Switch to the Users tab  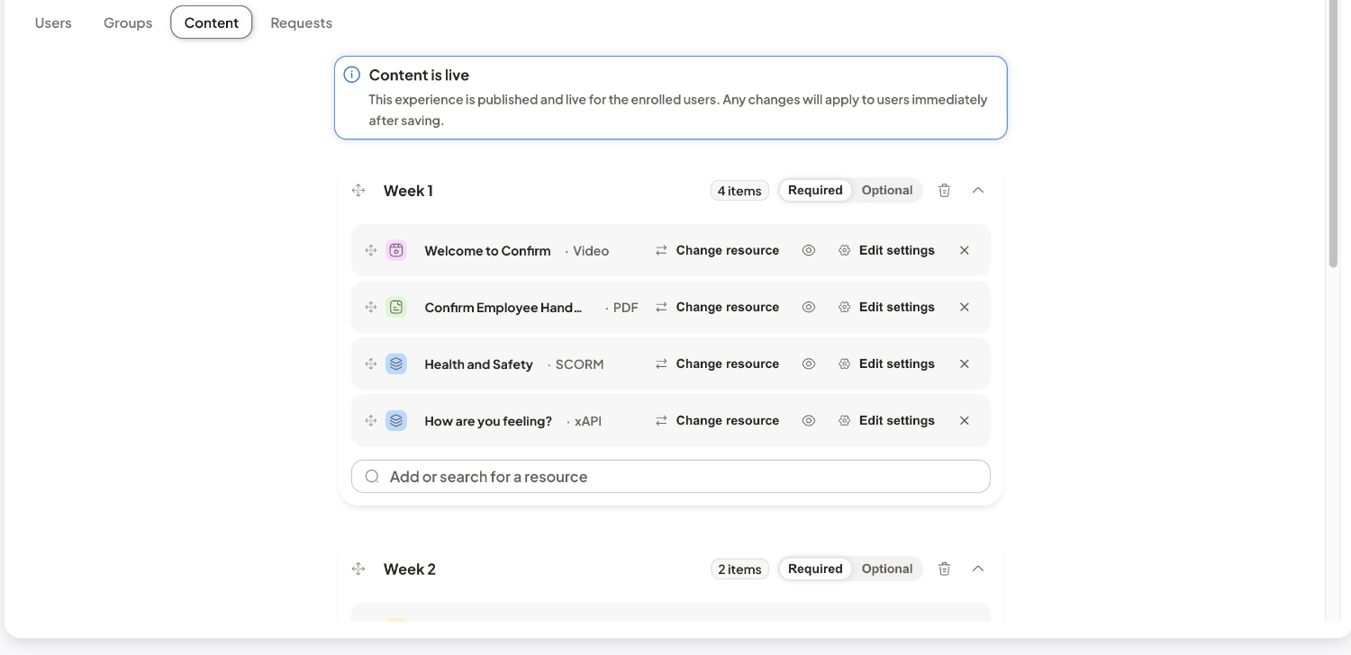coord(53,23)
